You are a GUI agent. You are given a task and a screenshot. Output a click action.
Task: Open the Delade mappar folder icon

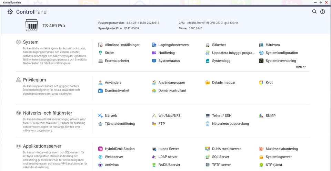point(208,83)
